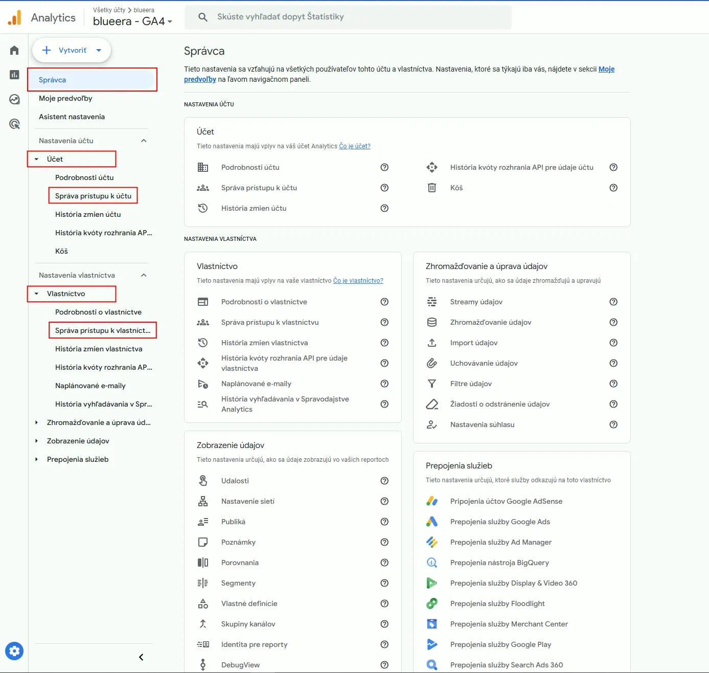This screenshot has width=709, height=673.
Task: Click the Admin gear icon at bottom left
Action: [14, 651]
